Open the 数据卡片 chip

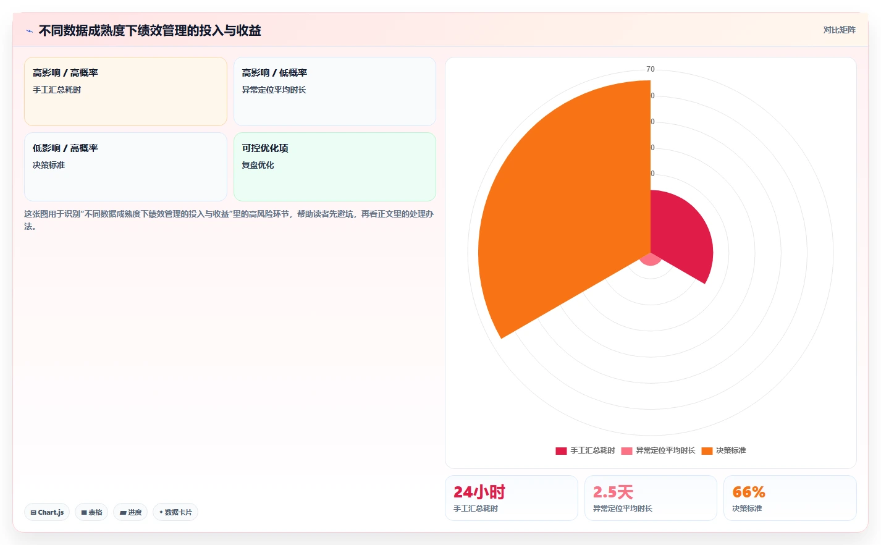[175, 512]
